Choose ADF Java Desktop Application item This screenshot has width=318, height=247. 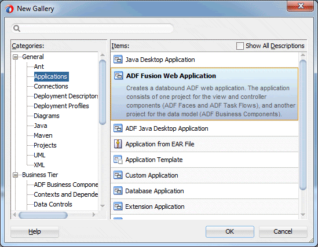pos(204,128)
